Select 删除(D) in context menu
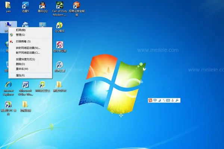The width and height of the screenshot is (224, 149). point(30,64)
